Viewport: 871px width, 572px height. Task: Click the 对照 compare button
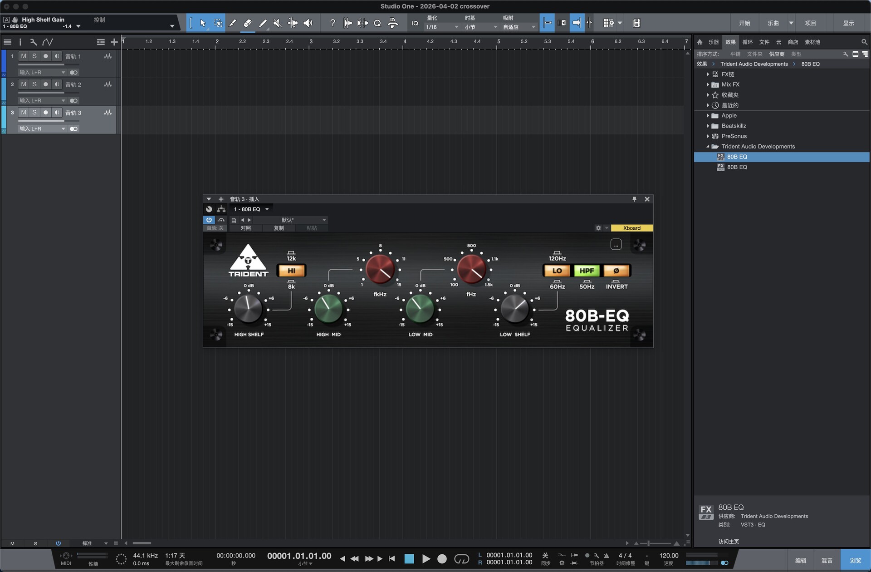click(246, 228)
